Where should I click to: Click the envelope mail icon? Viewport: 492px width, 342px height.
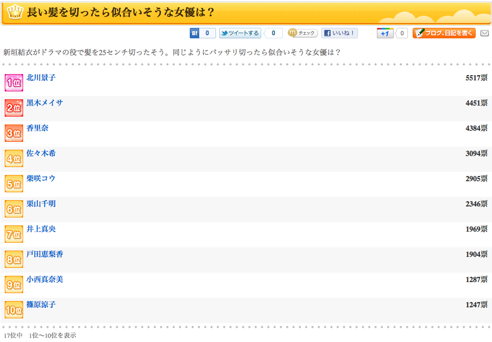(485, 33)
